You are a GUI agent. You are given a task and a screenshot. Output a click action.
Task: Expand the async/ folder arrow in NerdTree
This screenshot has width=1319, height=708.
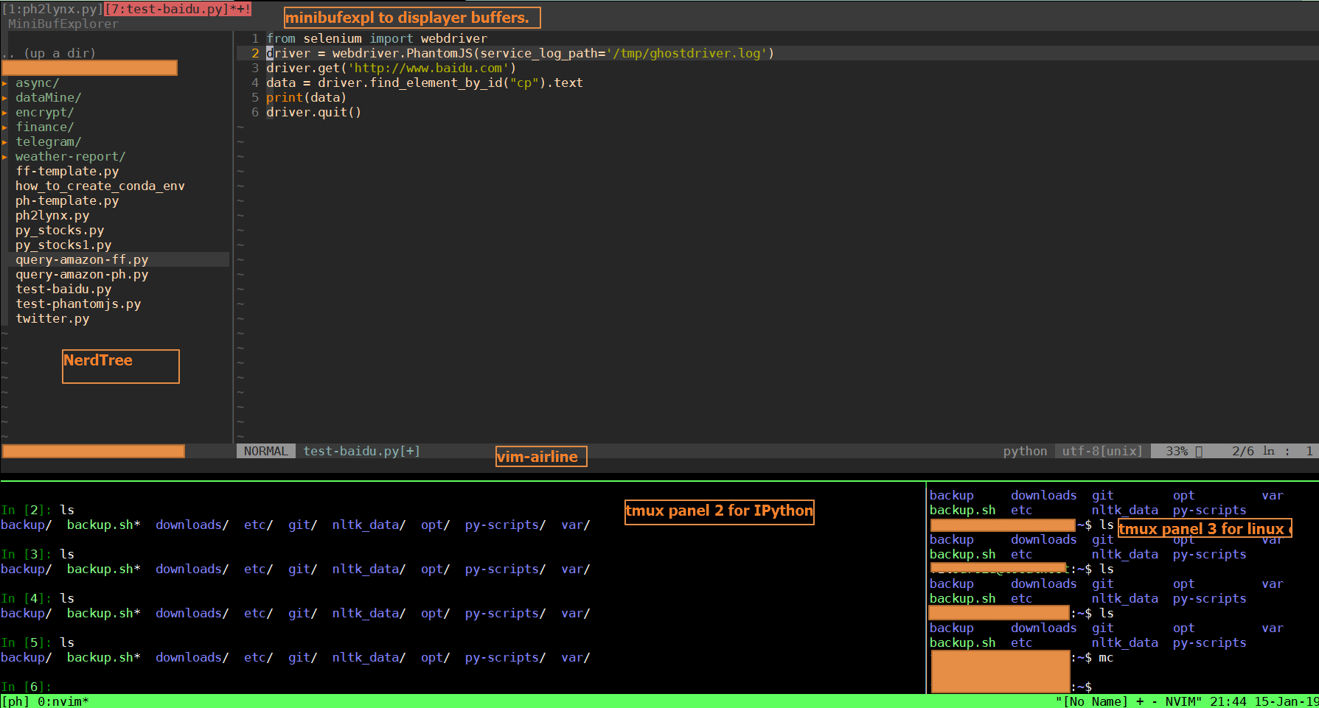pyautogui.click(x=4, y=83)
